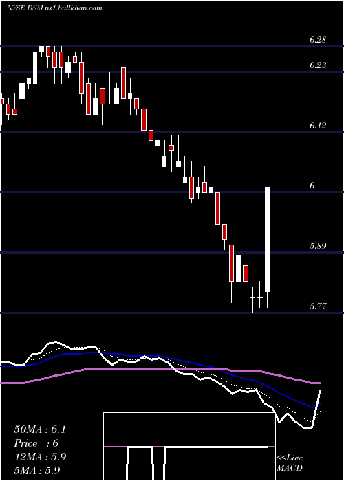Click the 5MA : 5.9 readout

37,470
